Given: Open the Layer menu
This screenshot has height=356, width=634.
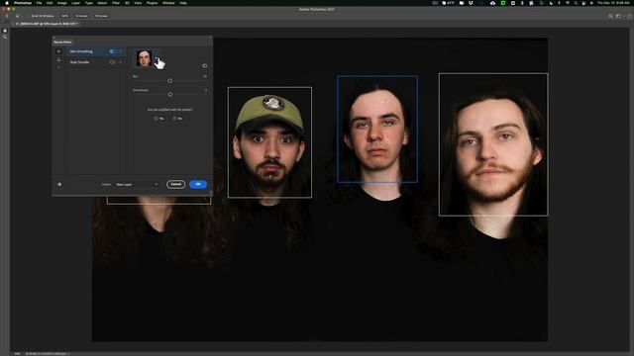Looking at the screenshot, I should [x=75, y=3].
